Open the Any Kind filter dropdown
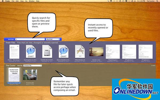 (x=53, y=39)
